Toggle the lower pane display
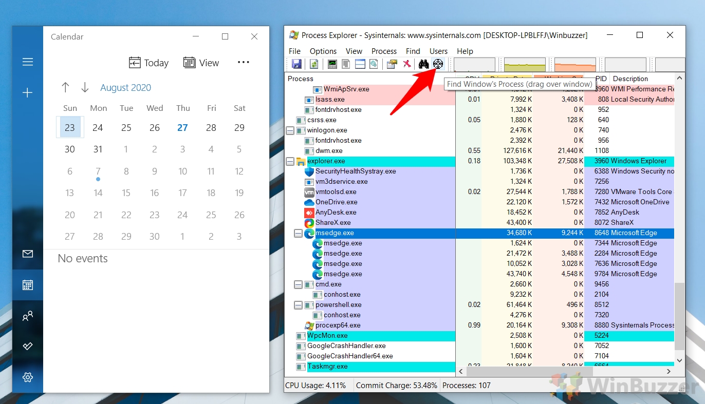 tap(360, 64)
